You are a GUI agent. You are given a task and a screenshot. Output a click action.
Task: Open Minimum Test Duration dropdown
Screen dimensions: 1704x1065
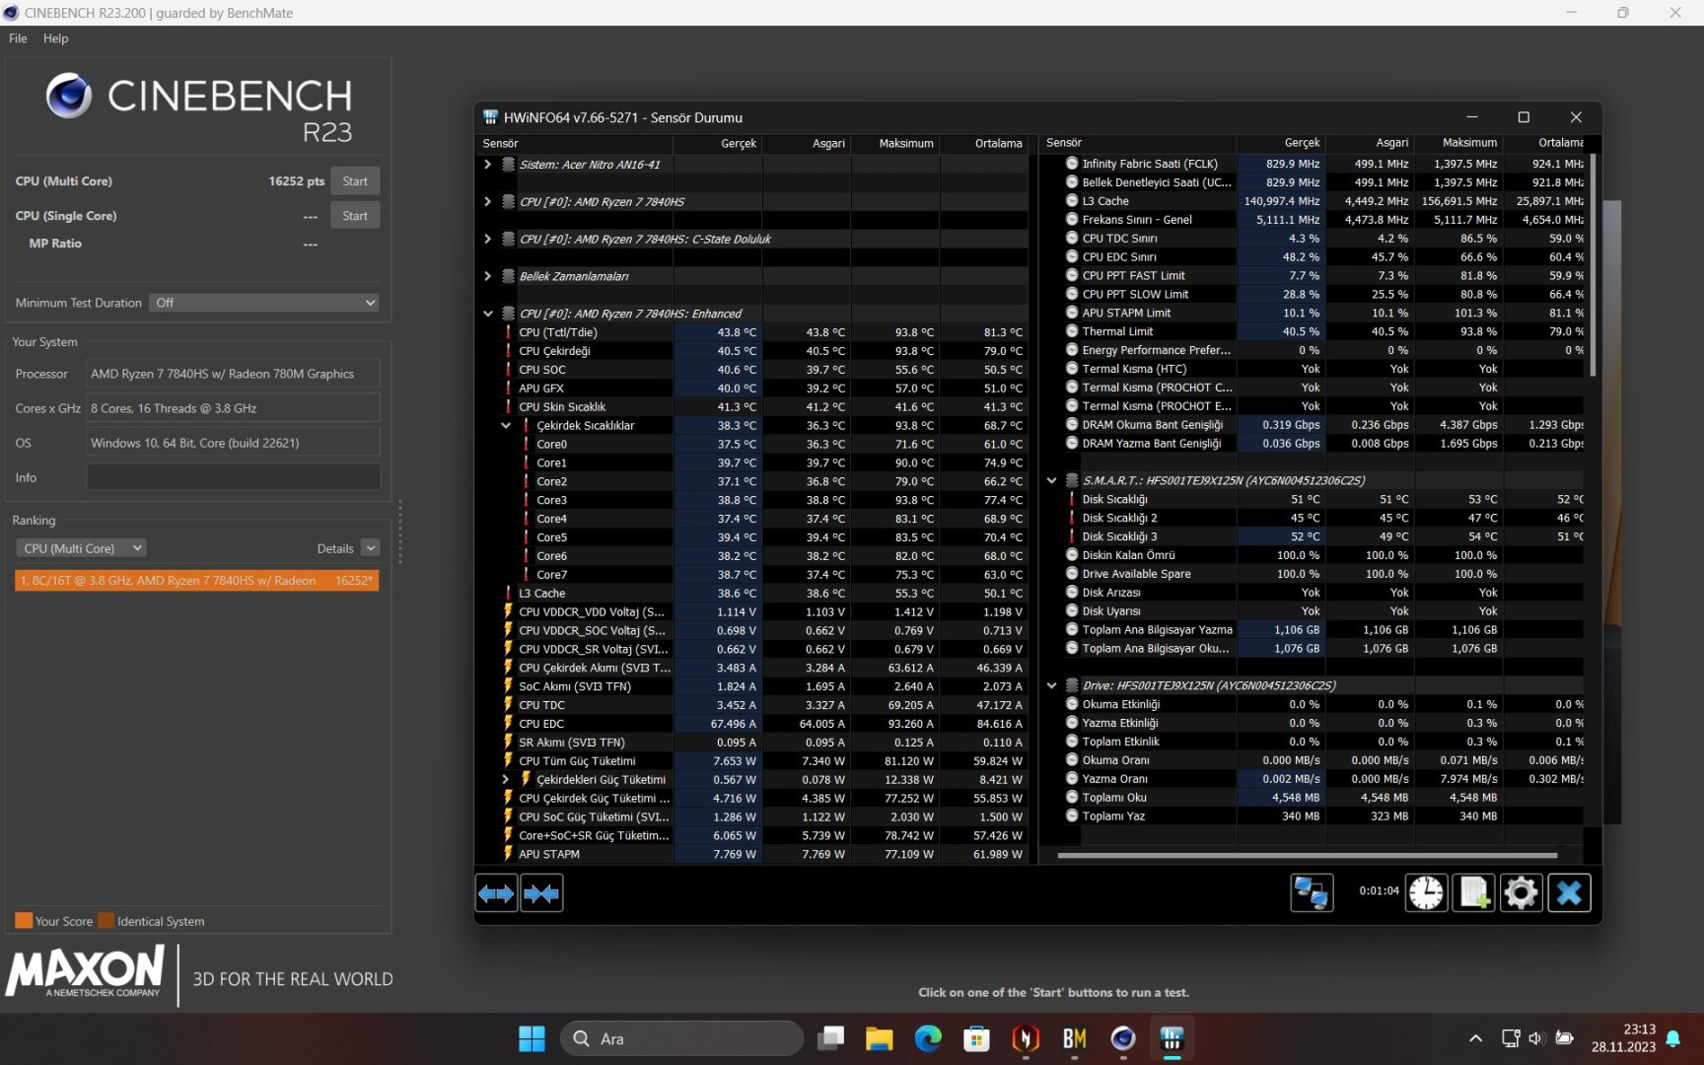point(264,303)
